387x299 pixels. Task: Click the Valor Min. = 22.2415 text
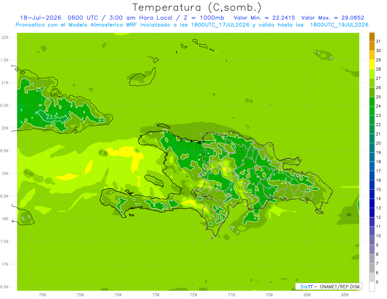pos(264,18)
